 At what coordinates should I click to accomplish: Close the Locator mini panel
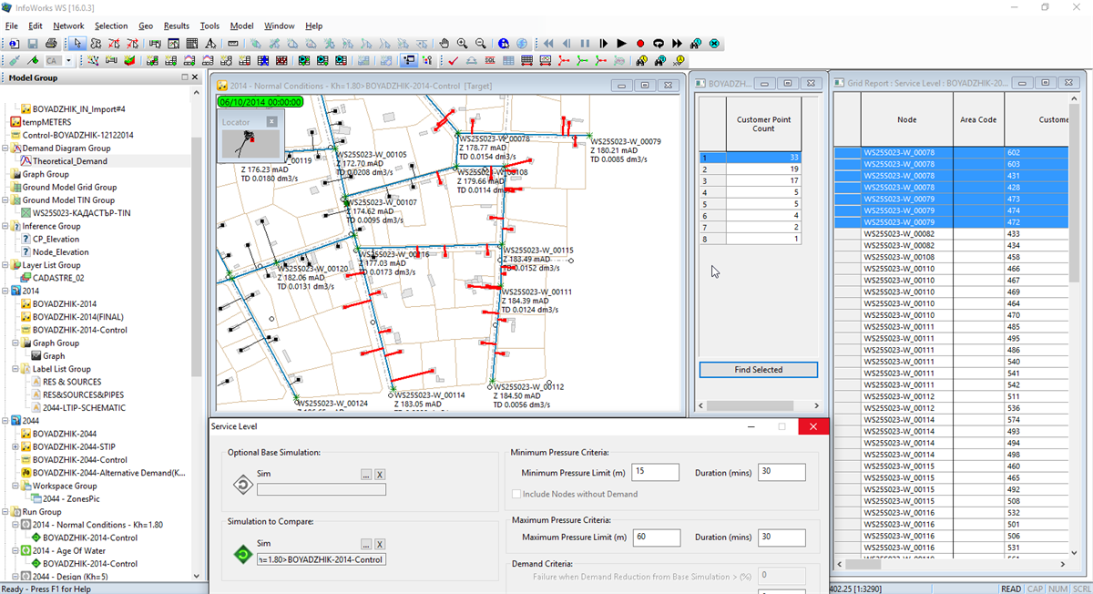[271, 121]
